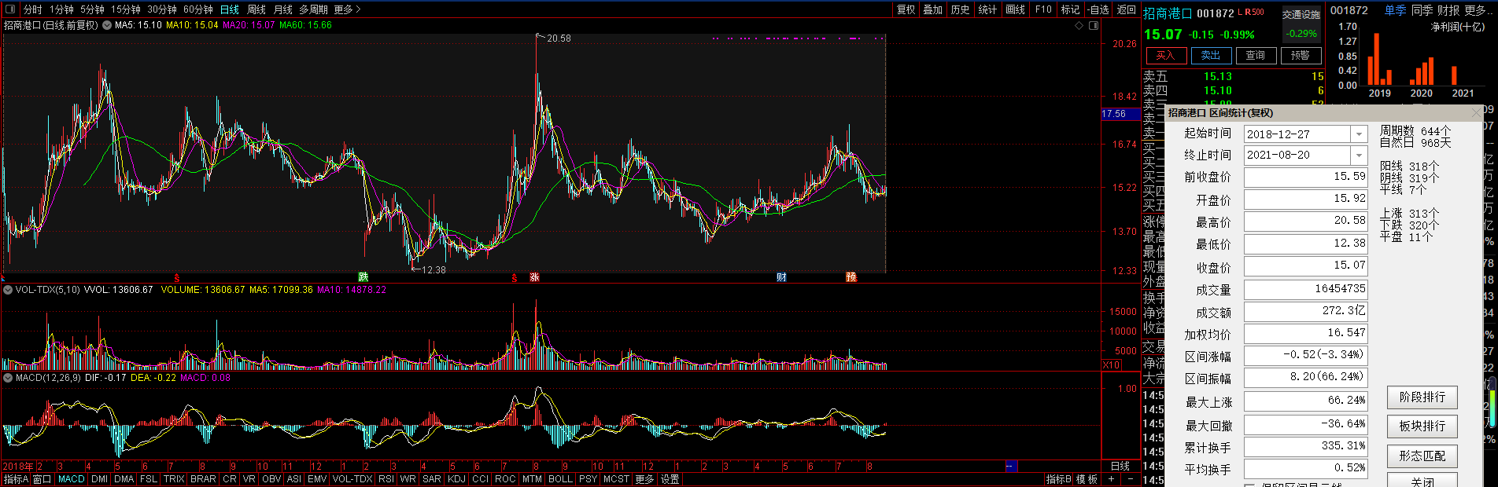Open F10 company info

pos(1043,9)
